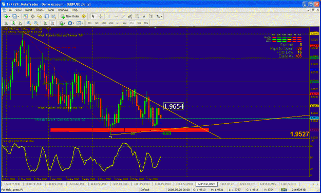Expand the Indicators dropdown arrow

(65, 23)
